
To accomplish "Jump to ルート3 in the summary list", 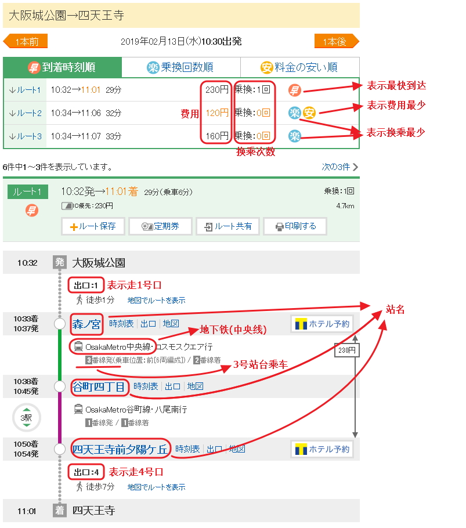I will pos(26,136).
